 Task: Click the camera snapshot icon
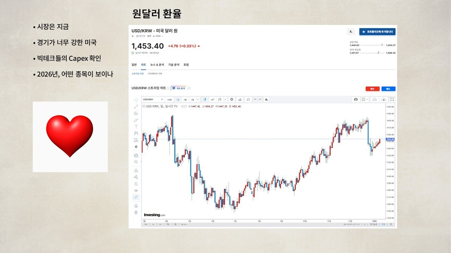(356, 99)
